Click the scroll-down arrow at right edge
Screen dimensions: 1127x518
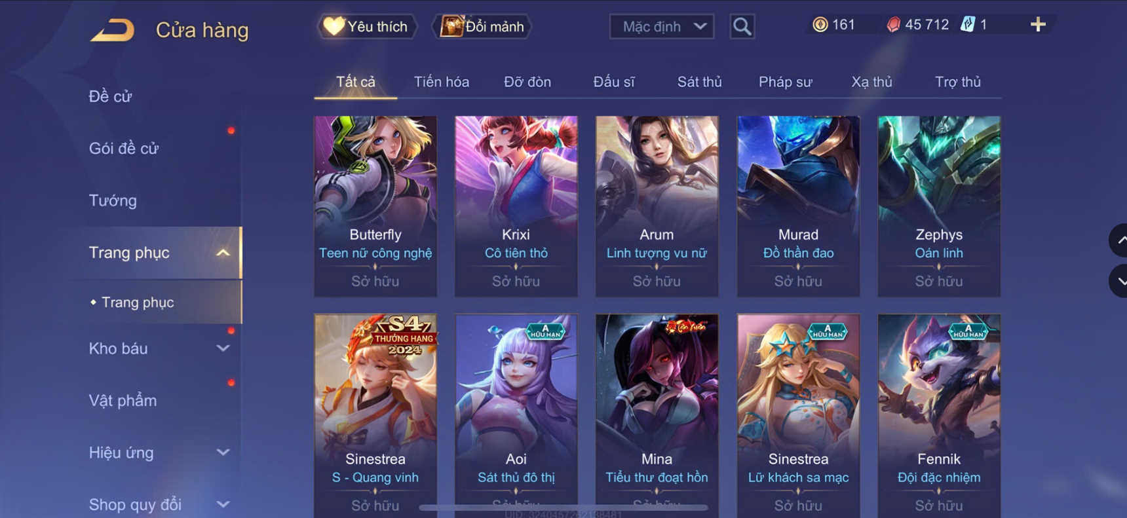tap(1118, 281)
